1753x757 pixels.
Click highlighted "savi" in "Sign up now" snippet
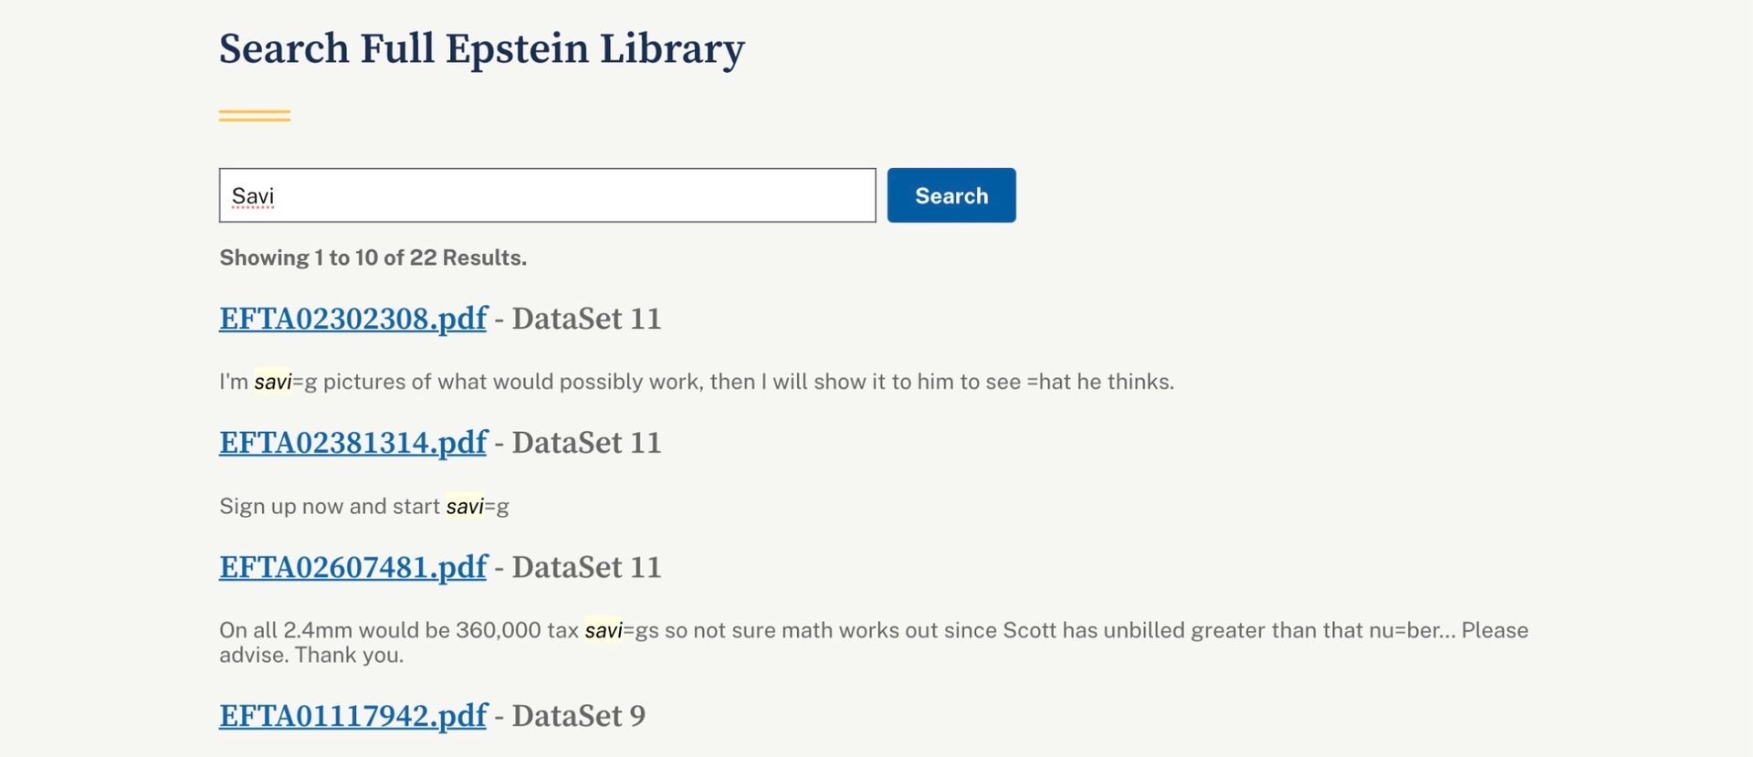coord(464,506)
